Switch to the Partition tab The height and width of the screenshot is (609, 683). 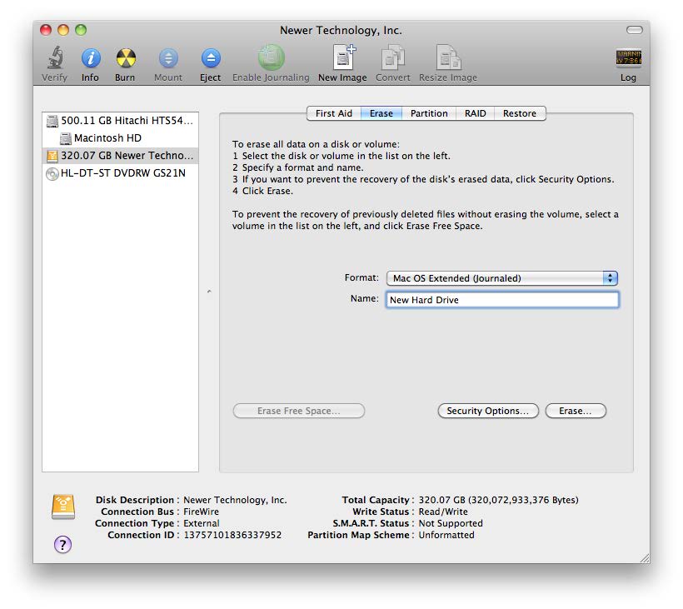(429, 113)
